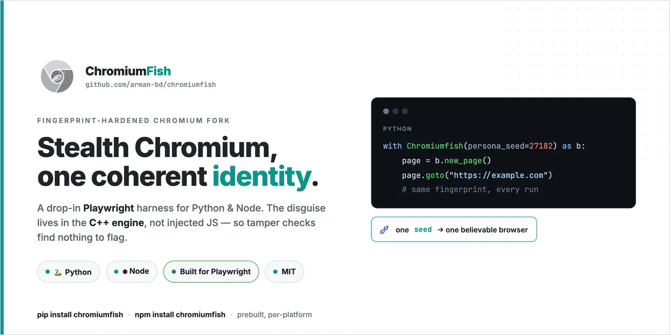Viewport: 670px width, 335px height.
Task: Click the green 'identity' headline word
Action: pos(262,177)
